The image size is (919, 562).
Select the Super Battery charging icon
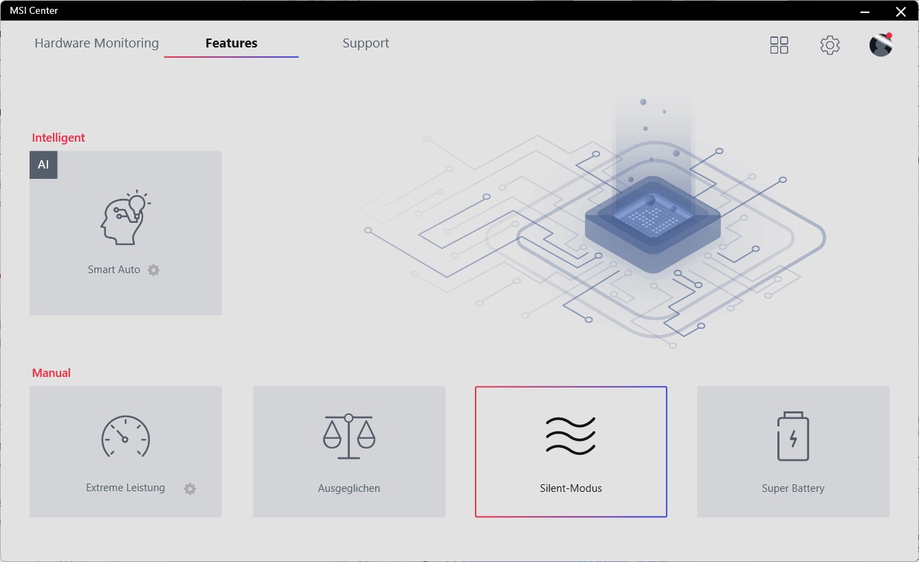point(793,437)
